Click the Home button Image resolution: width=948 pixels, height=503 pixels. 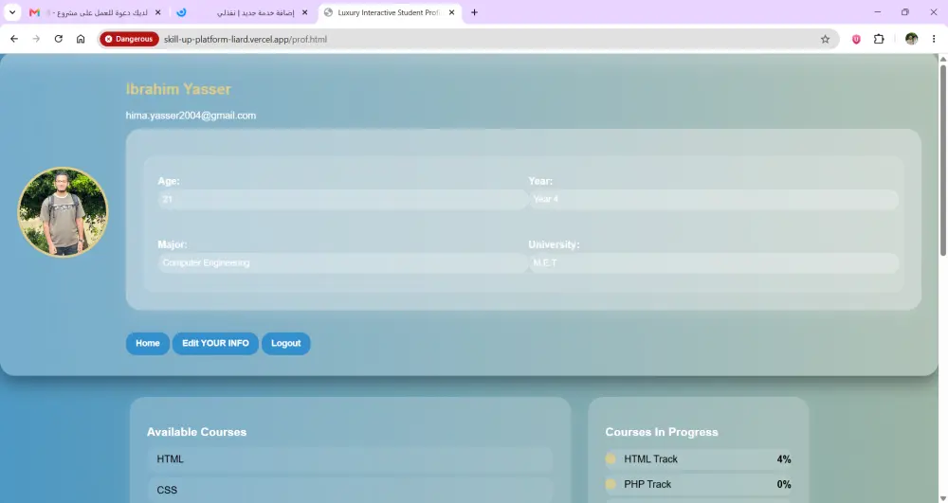(148, 343)
